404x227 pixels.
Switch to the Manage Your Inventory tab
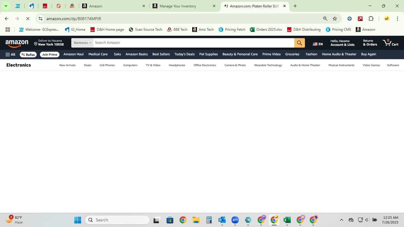(184, 6)
